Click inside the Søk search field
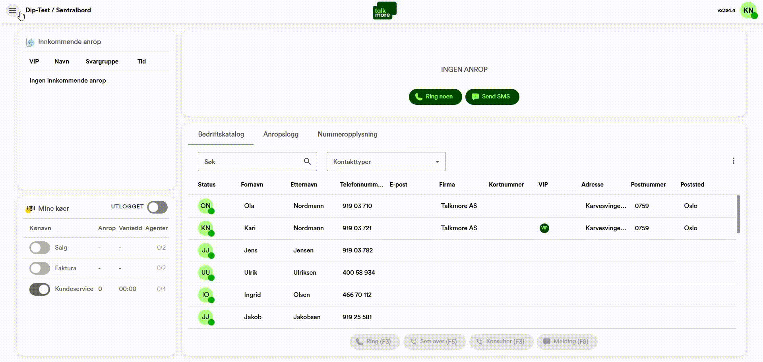This screenshot has height=362, width=763. tap(250, 162)
